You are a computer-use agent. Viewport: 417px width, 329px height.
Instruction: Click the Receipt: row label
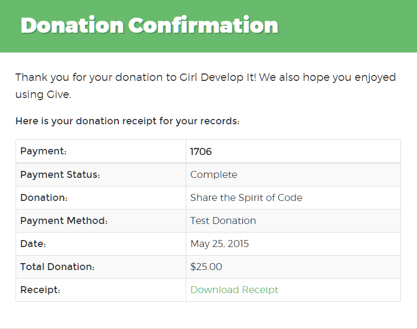click(x=40, y=290)
